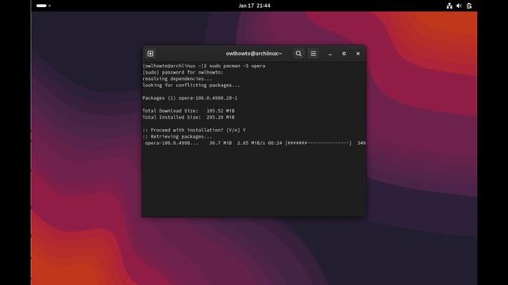Click the 'sudo pacman -S opera' command line
This screenshot has height=285, width=508.
pyautogui.click(x=204, y=66)
